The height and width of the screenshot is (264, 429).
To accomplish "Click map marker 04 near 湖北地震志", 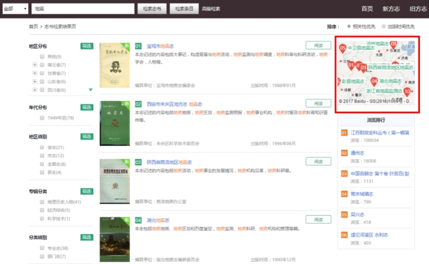I will tap(374, 81).
